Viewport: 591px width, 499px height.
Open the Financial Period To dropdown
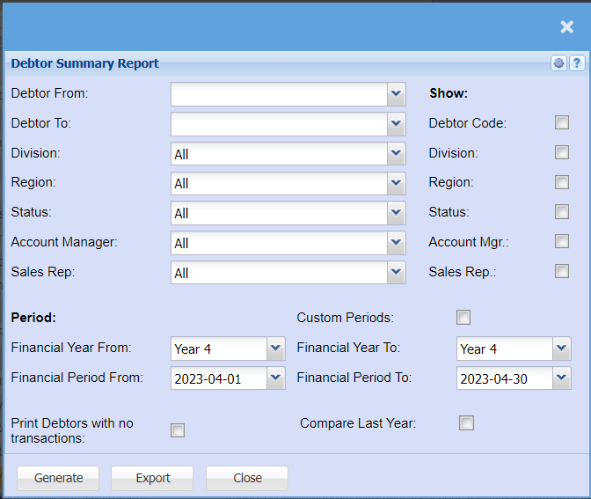coord(562,378)
